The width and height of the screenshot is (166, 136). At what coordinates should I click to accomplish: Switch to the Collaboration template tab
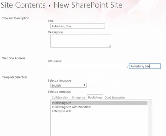tap(61, 97)
